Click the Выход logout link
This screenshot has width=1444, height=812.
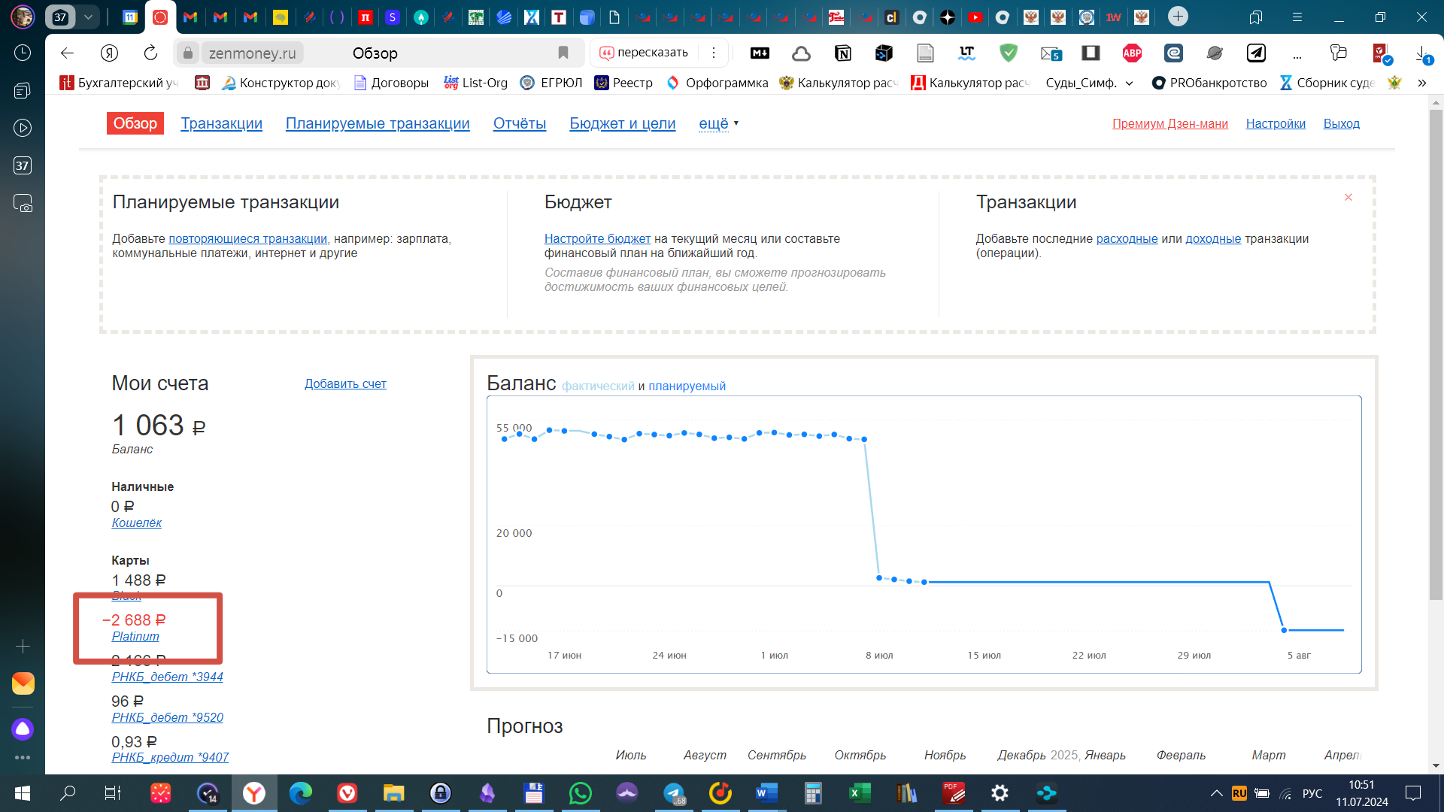point(1341,123)
